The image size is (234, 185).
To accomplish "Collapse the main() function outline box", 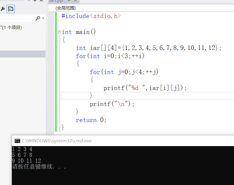I will [59, 32].
